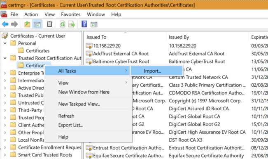
Task: Collapse Trusted Root Certification Authorities node
Action: coord(5,58)
